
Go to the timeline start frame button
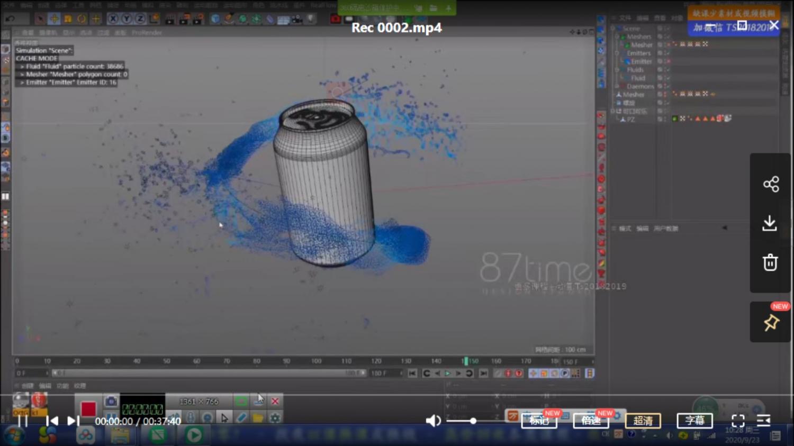pyautogui.click(x=412, y=374)
